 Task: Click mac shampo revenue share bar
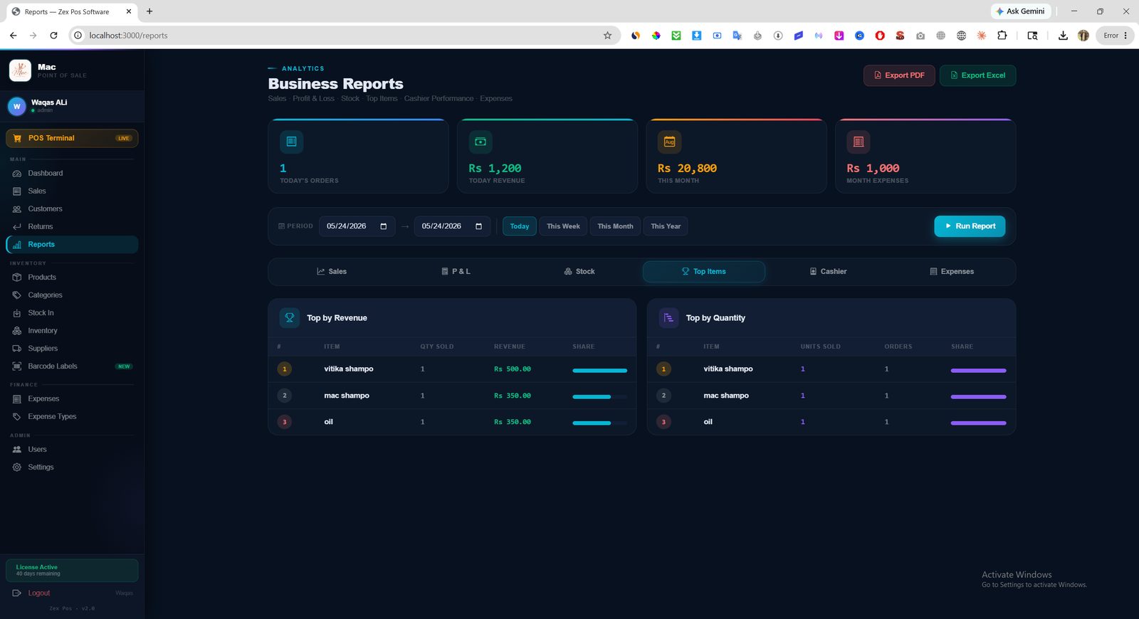pyautogui.click(x=600, y=396)
